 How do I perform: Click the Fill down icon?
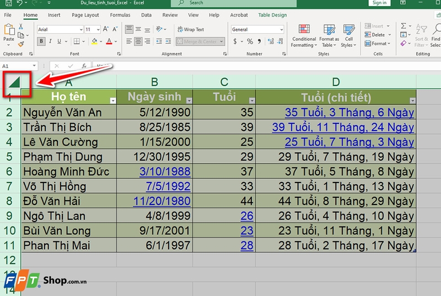(404, 35)
